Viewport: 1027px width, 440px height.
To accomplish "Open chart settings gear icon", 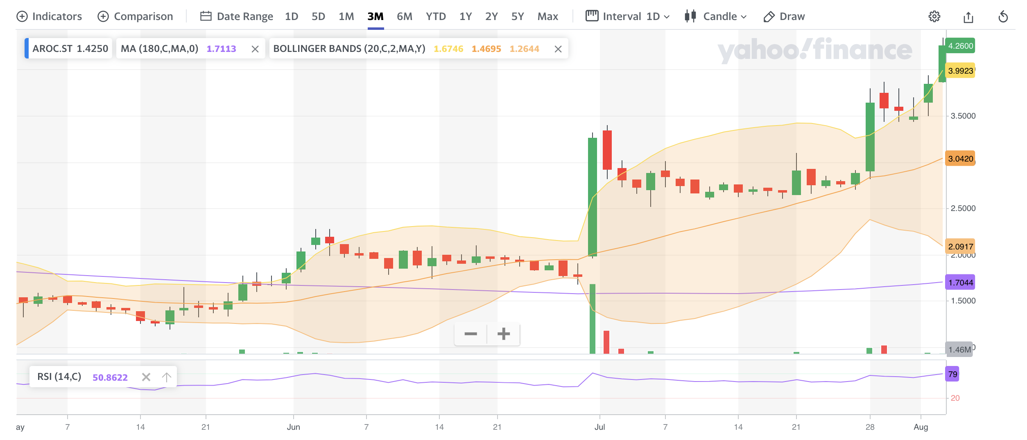I will 934,17.
